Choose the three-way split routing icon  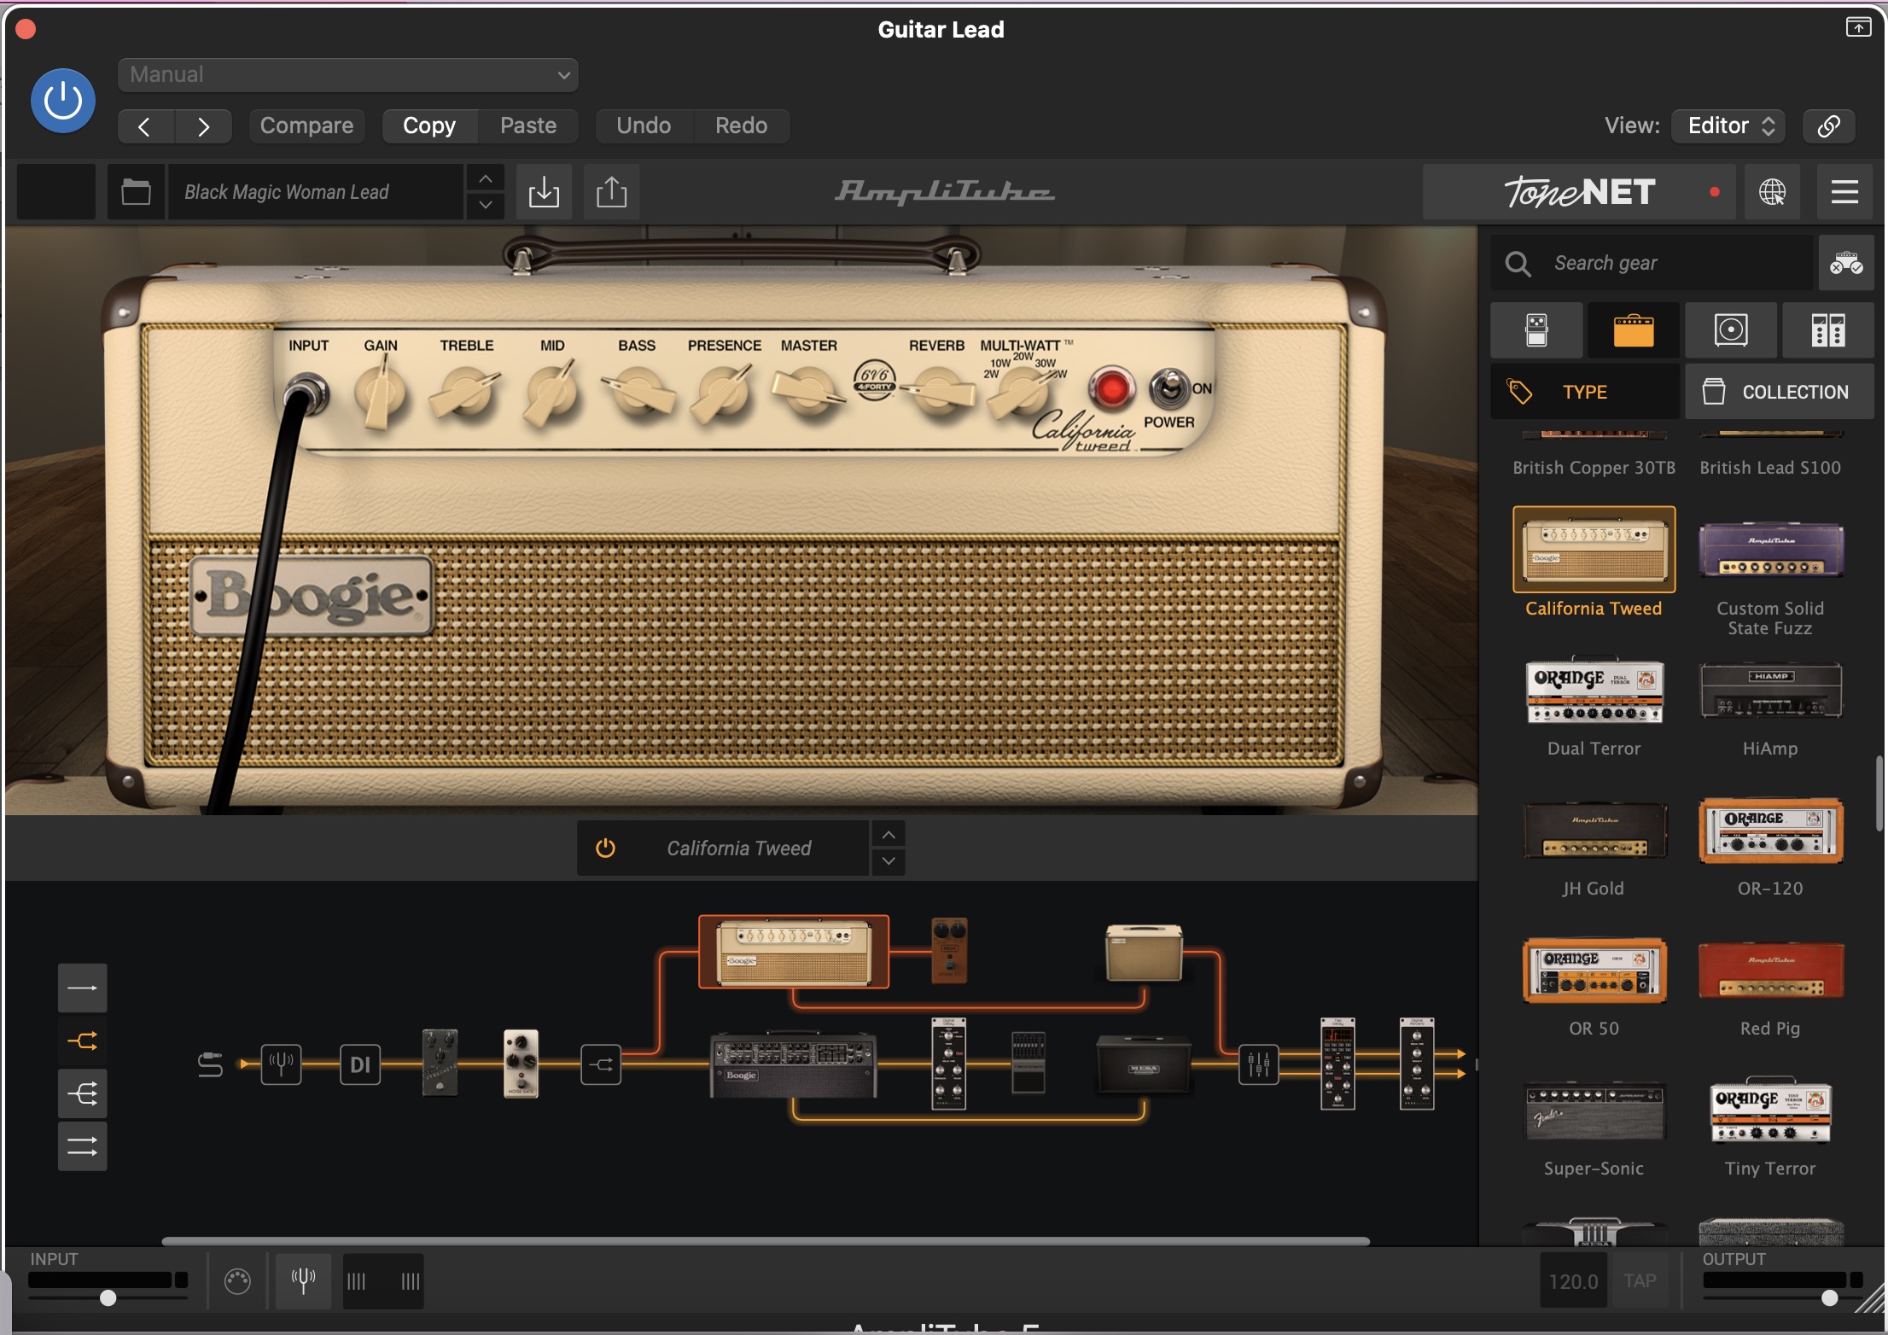coord(83,1093)
